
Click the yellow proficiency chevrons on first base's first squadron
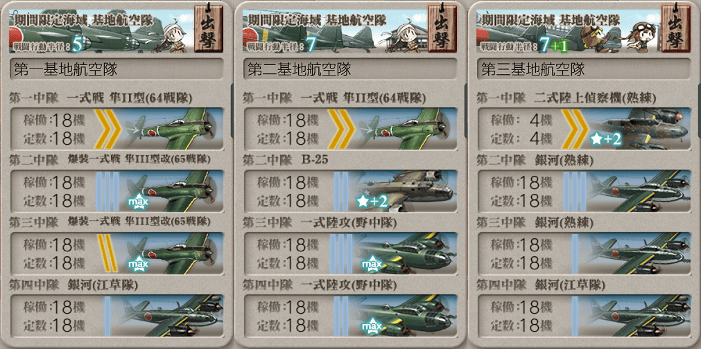(x=107, y=128)
